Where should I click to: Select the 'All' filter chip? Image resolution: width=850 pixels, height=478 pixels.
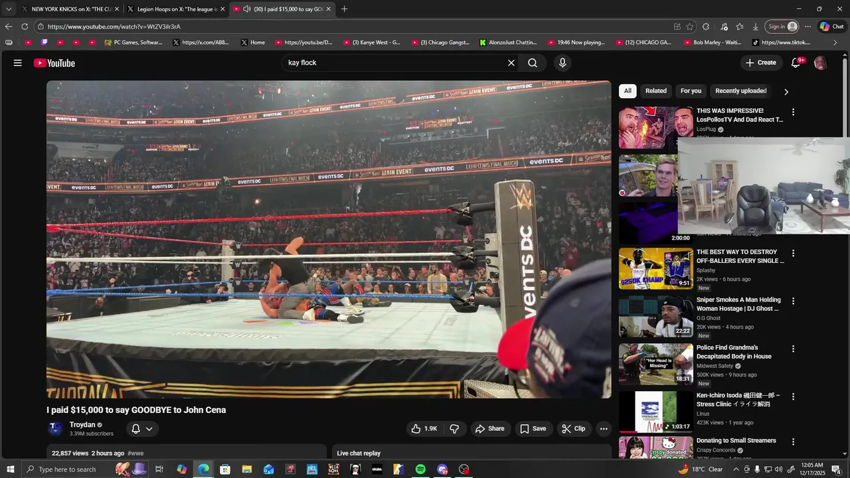[x=628, y=91]
